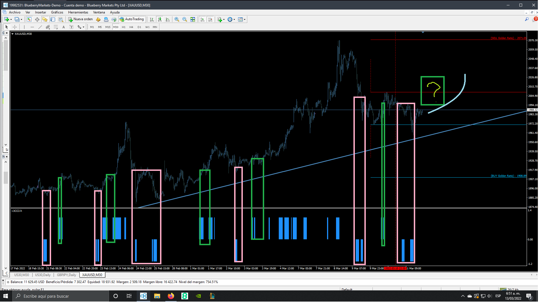Screen dimensions: 539x303
Task: Open the Insertar menu
Action: pyautogui.click(x=40, y=12)
